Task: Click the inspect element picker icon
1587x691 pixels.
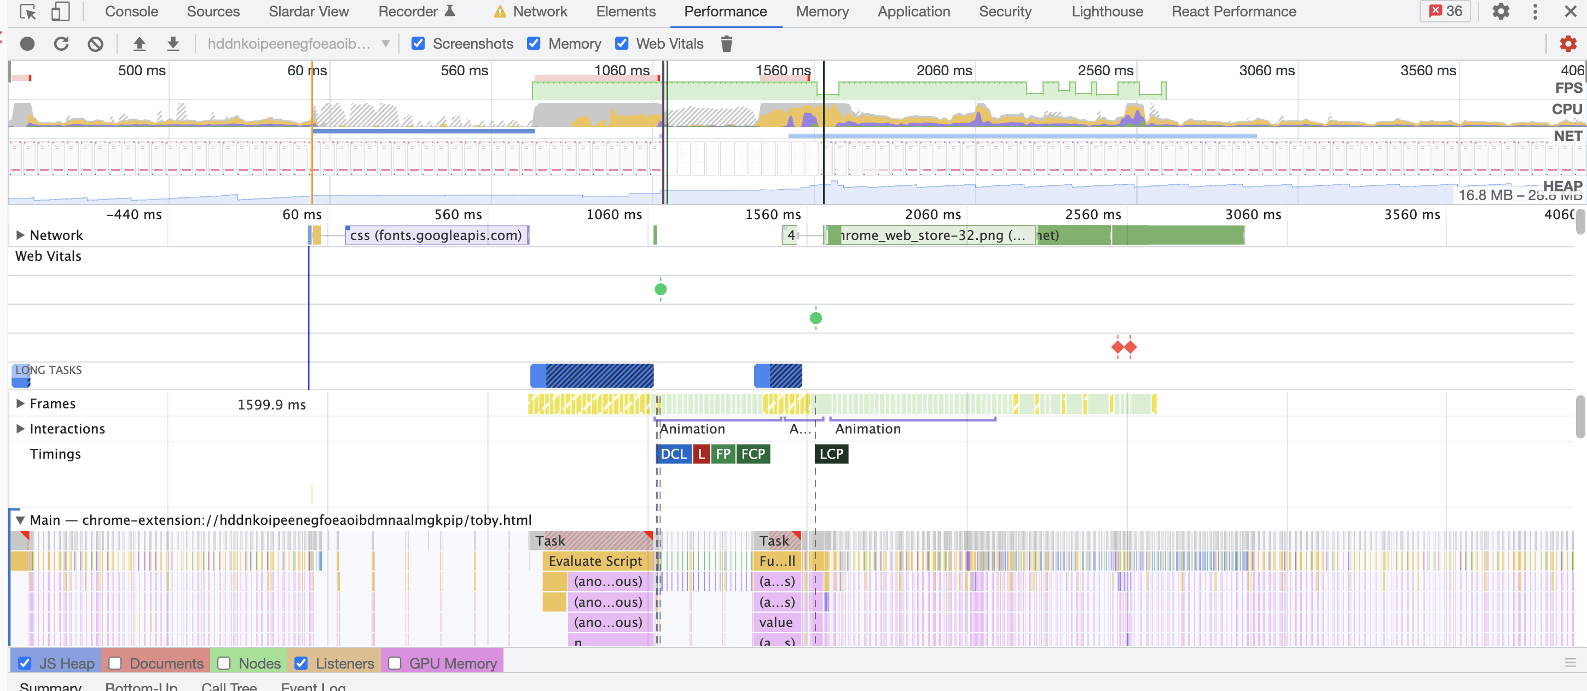Action: 28,11
